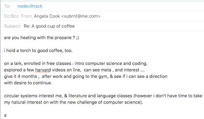Place cursor in the give it 4 months line
This screenshot has width=204, height=119.
(86, 76)
